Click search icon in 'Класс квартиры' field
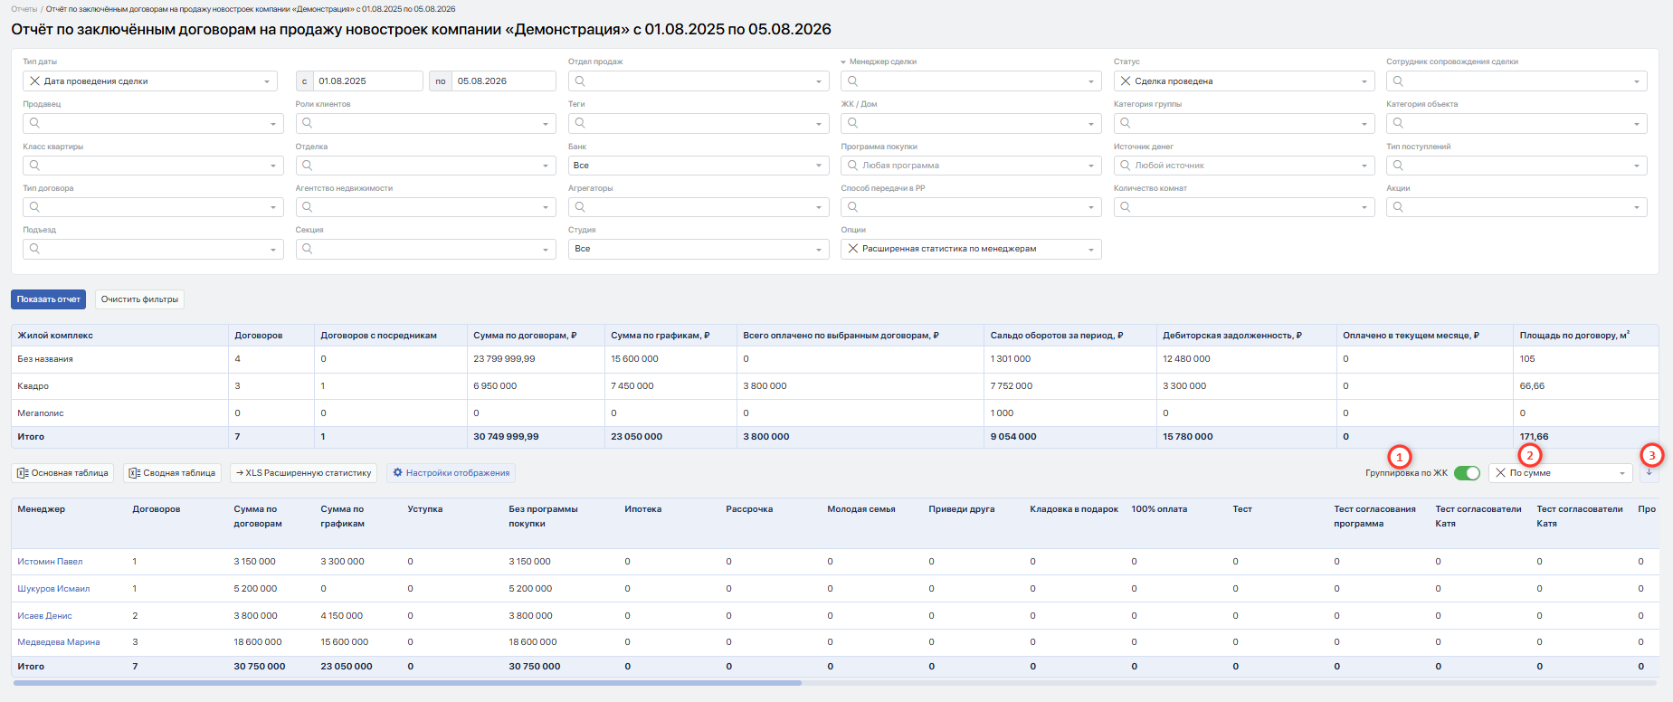This screenshot has width=1673, height=702. [34, 166]
